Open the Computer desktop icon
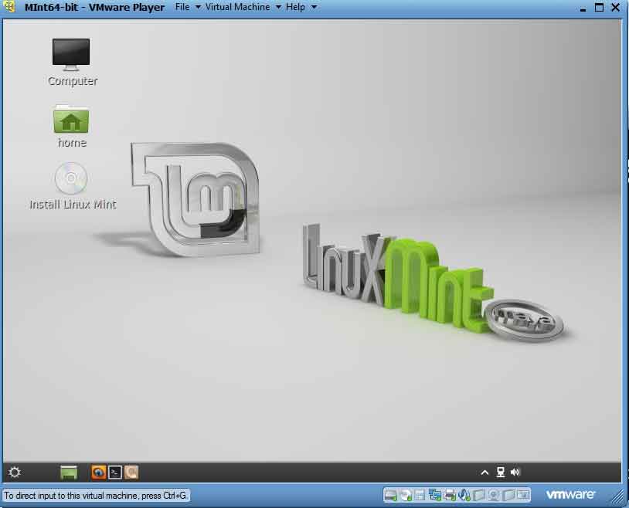Image resolution: width=629 pixels, height=508 pixels. pyautogui.click(x=72, y=62)
